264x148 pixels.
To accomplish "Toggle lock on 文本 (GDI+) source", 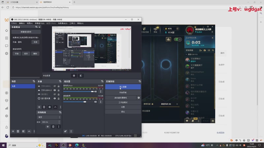I will coord(59,86).
